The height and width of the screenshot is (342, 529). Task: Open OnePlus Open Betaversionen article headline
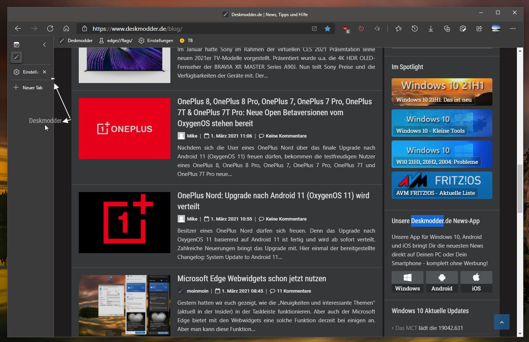tap(275, 112)
